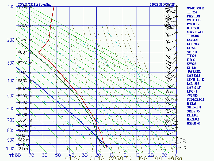This screenshot has width=214, height=161.
Task: Click the 'KI:-6' K index value
Action: [191, 60]
